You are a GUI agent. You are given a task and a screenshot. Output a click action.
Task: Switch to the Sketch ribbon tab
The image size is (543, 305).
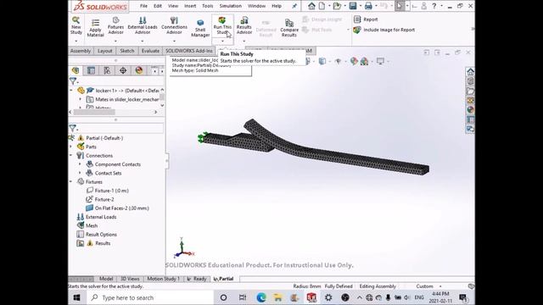coord(126,51)
